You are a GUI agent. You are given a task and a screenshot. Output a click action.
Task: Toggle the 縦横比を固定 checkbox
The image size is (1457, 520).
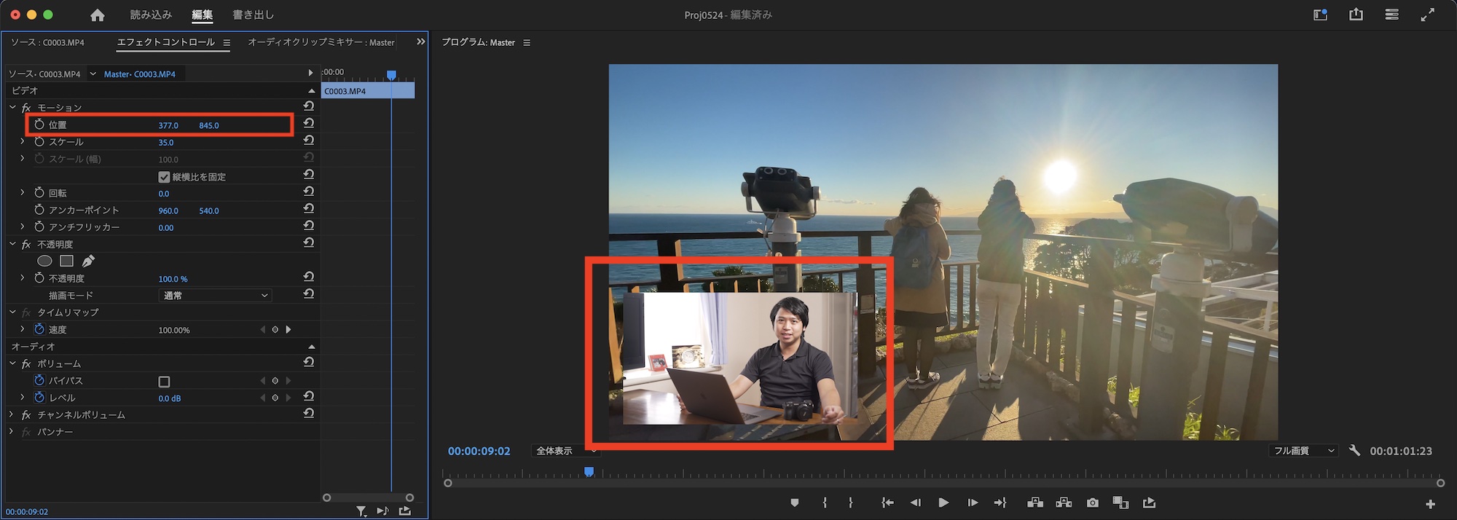164,177
